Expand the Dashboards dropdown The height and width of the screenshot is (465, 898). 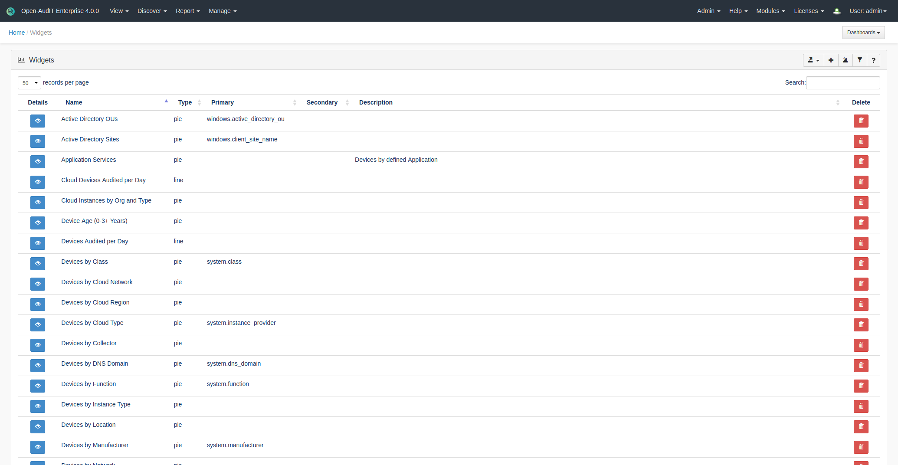click(863, 33)
